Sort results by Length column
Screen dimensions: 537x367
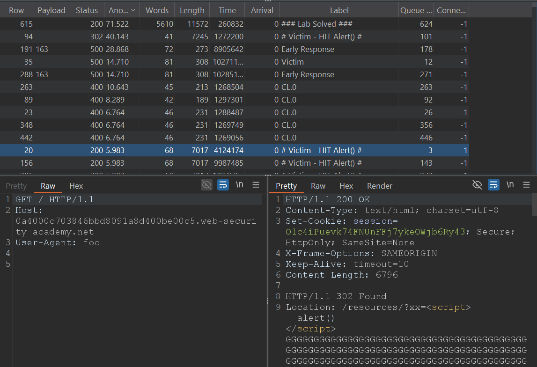[x=192, y=10]
